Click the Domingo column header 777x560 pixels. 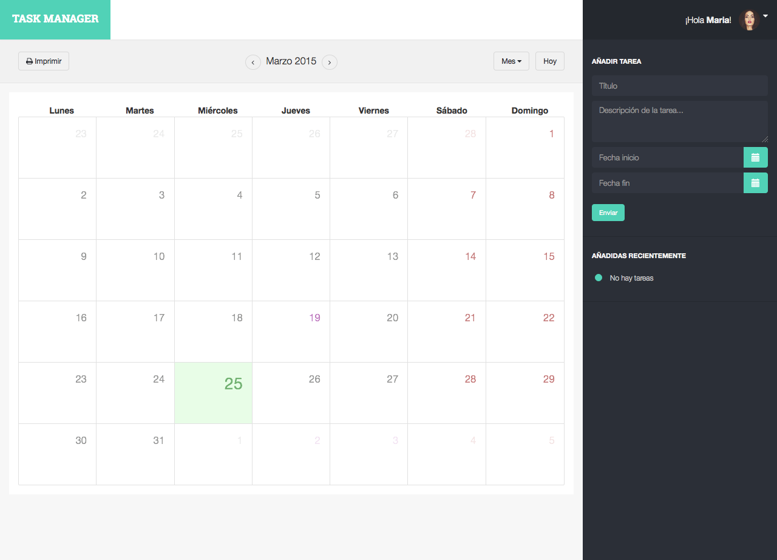coord(530,111)
